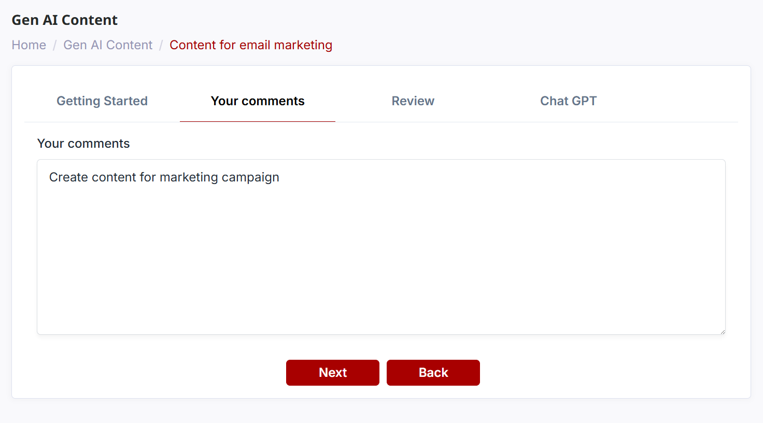The width and height of the screenshot is (763, 423).
Task: Select the Your comments tab
Action: point(258,101)
